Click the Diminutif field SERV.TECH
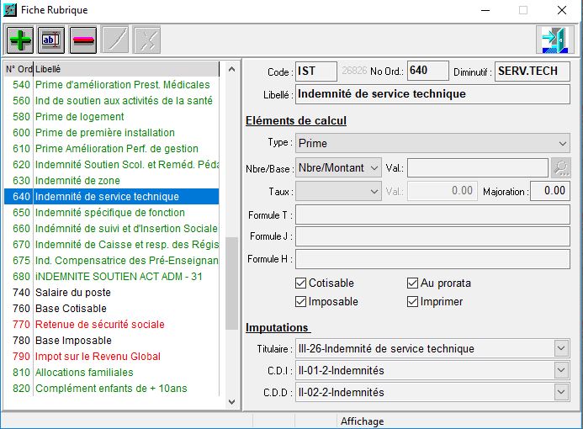 (532, 71)
